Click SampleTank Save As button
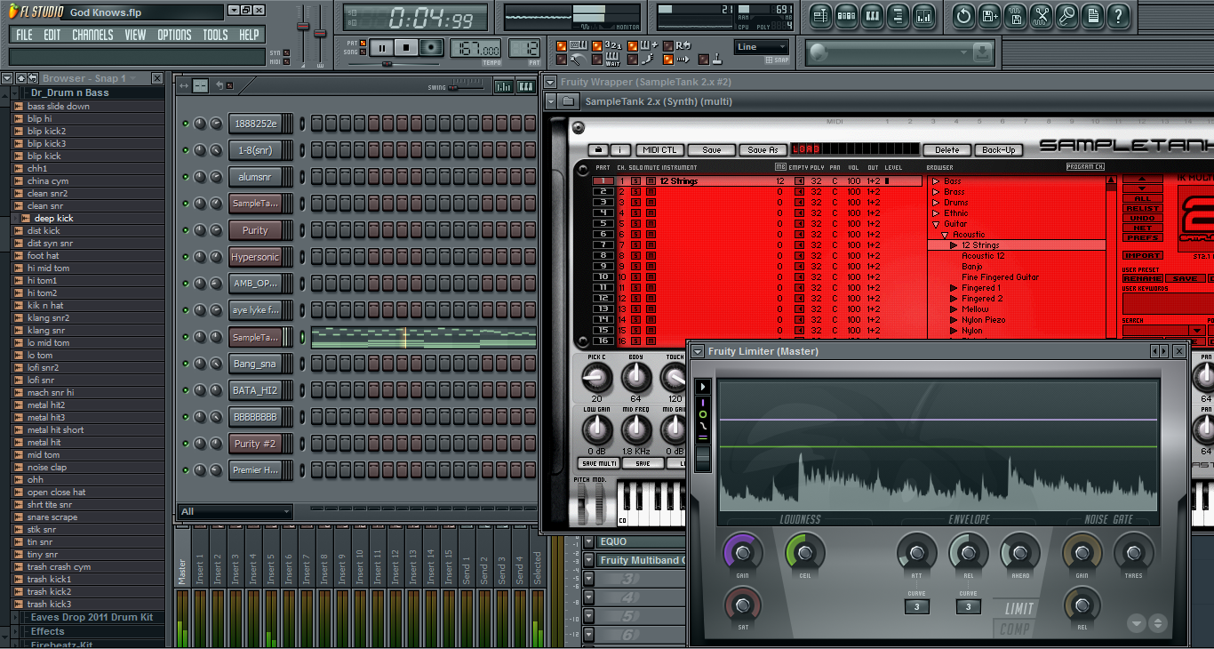Viewport: 1214px width, 649px height. [x=763, y=149]
